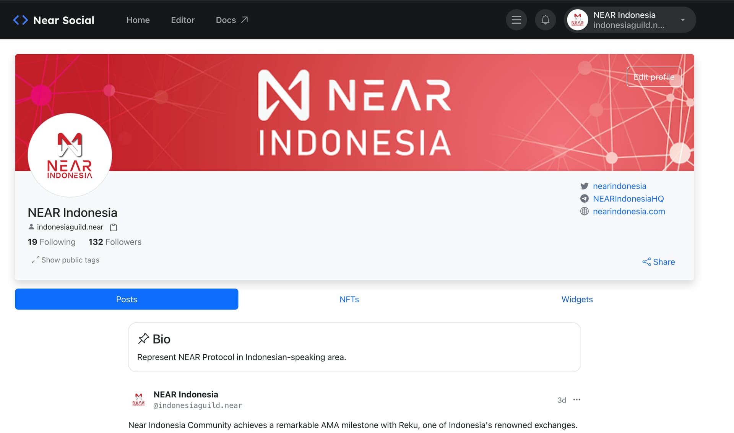Go to Home in the navbar
The width and height of the screenshot is (734, 433).
point(138,20)
